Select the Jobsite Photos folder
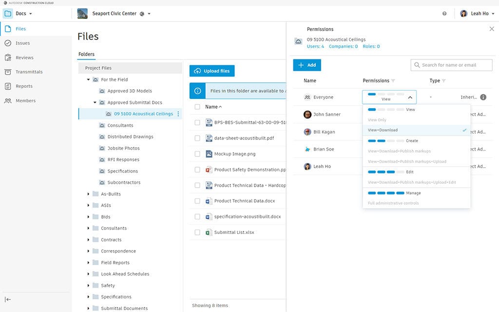 pyautogui.click(x=123, y=148)
